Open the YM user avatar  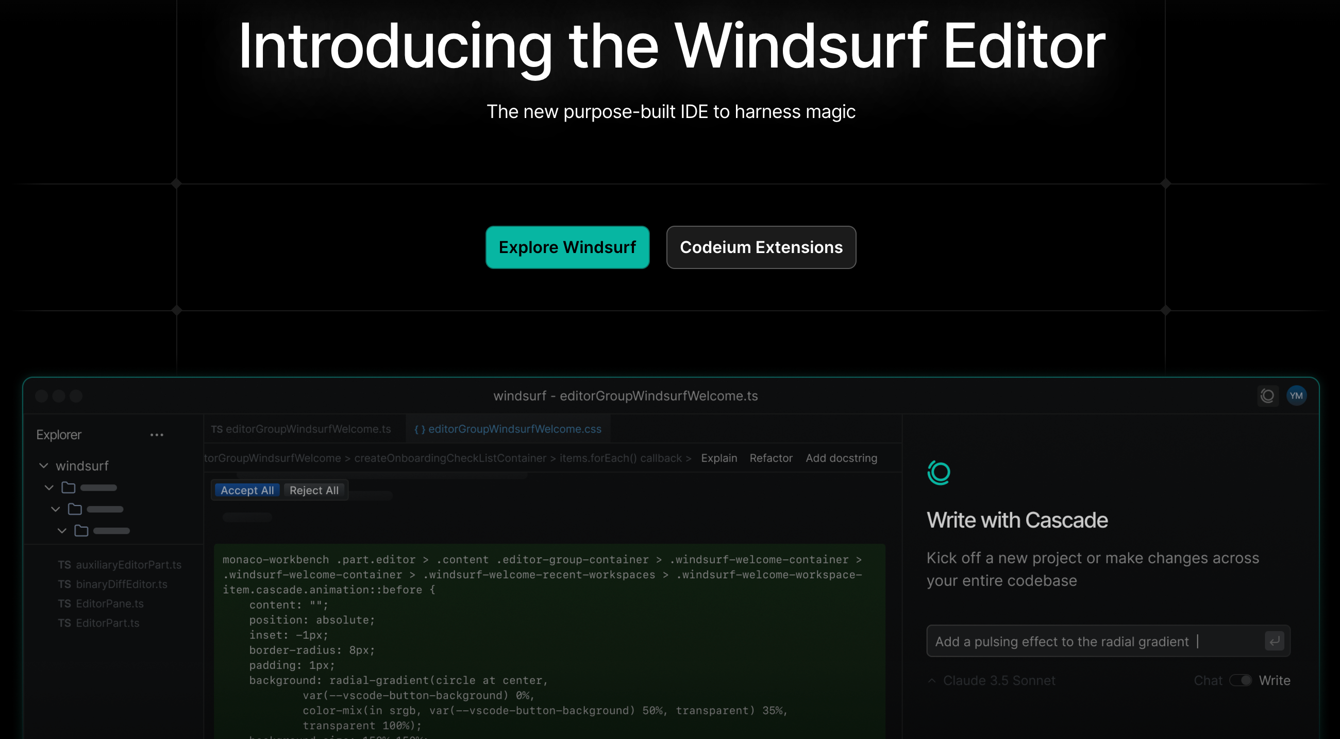tap(1296, 396)
